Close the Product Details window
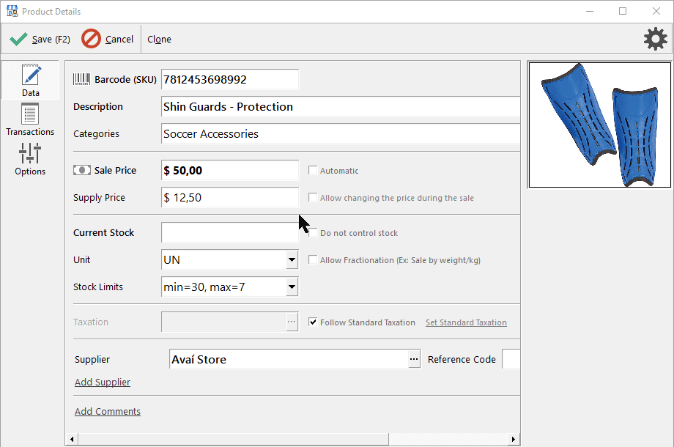Screen dimensions: 674x447 tap(656, 11)
